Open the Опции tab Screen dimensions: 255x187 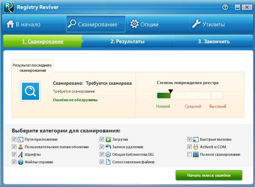(x=158, y=24)
